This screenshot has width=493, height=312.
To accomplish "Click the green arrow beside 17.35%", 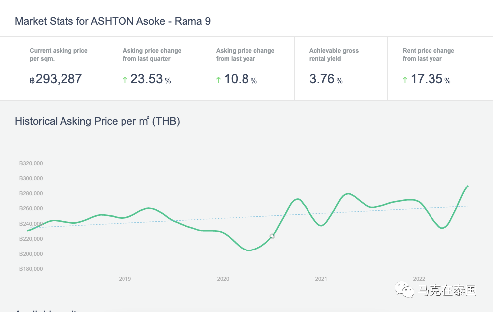I will click(405, 80).
